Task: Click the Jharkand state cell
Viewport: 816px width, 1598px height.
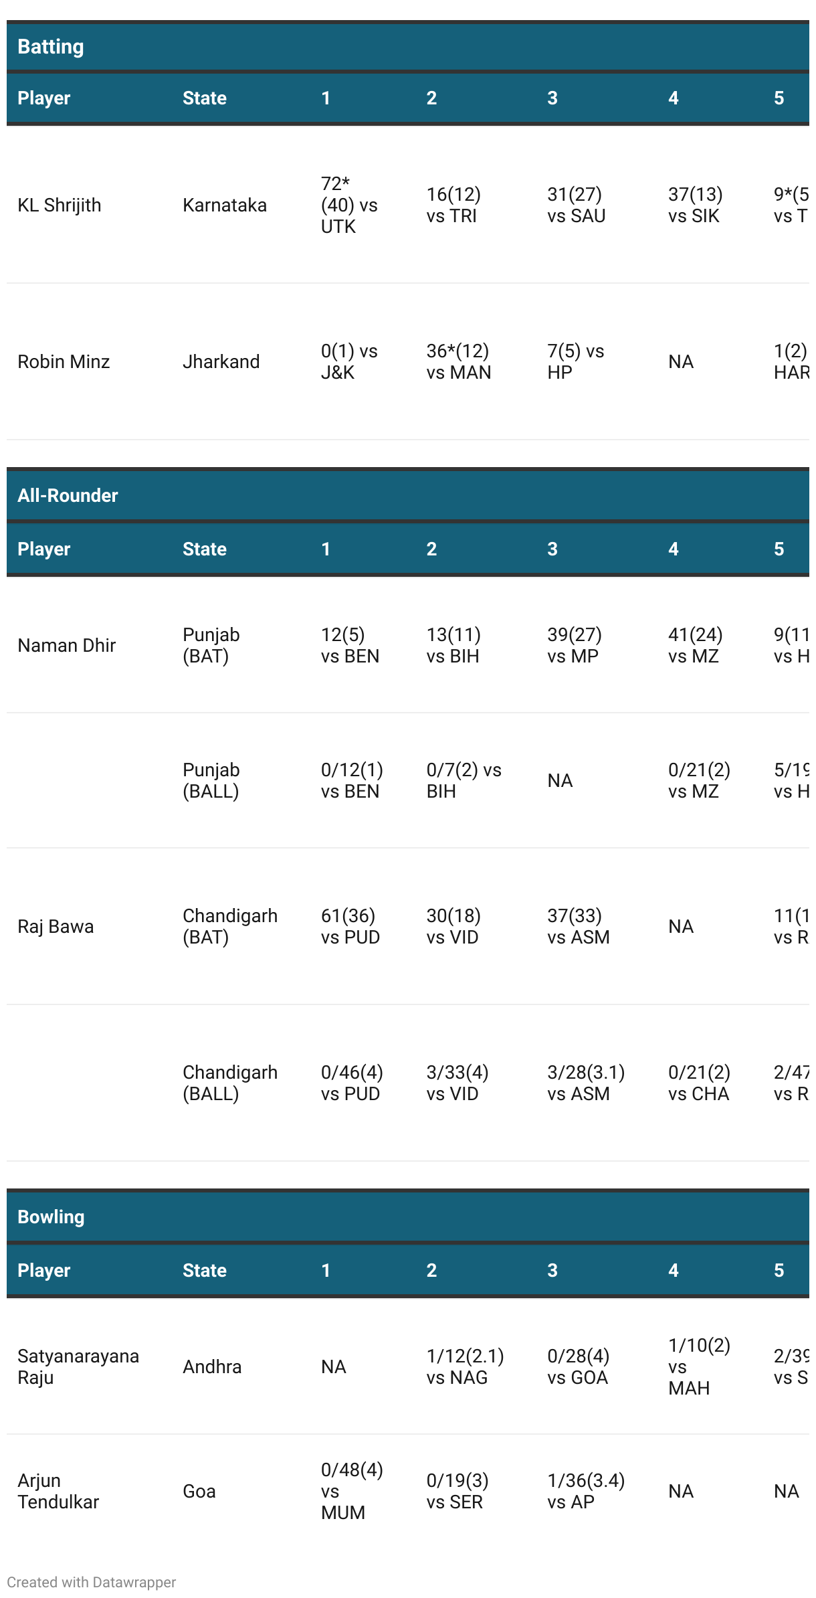Action: click(x=221, y=361)
